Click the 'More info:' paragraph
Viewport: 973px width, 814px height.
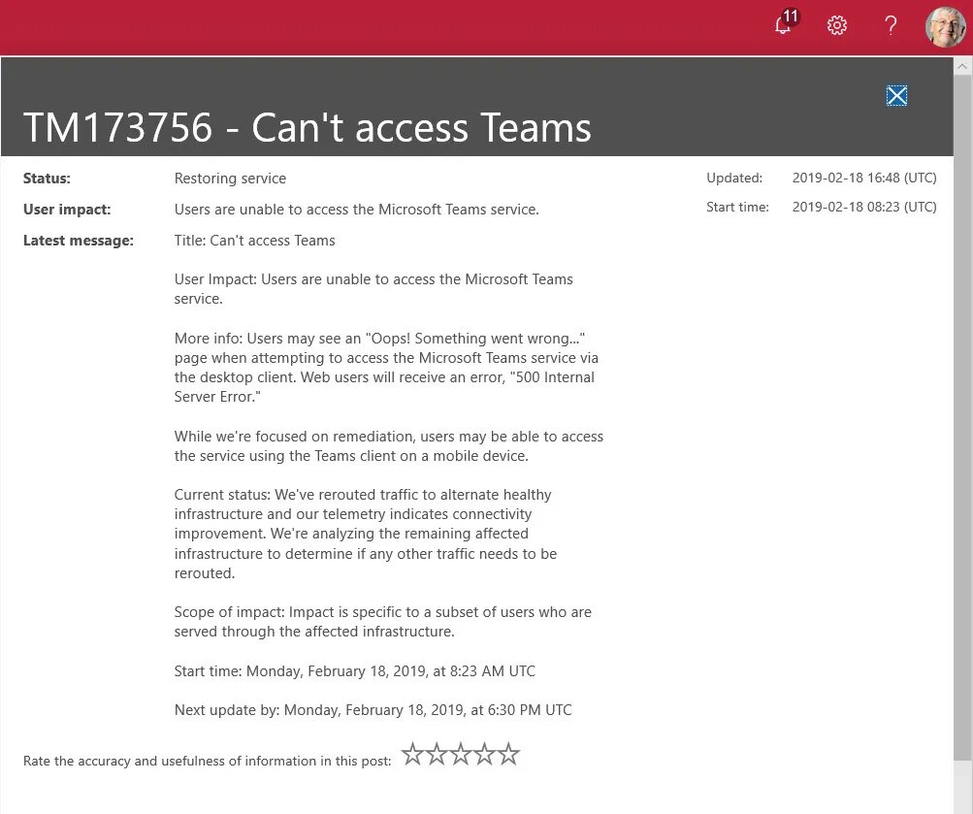pos(386,368)
